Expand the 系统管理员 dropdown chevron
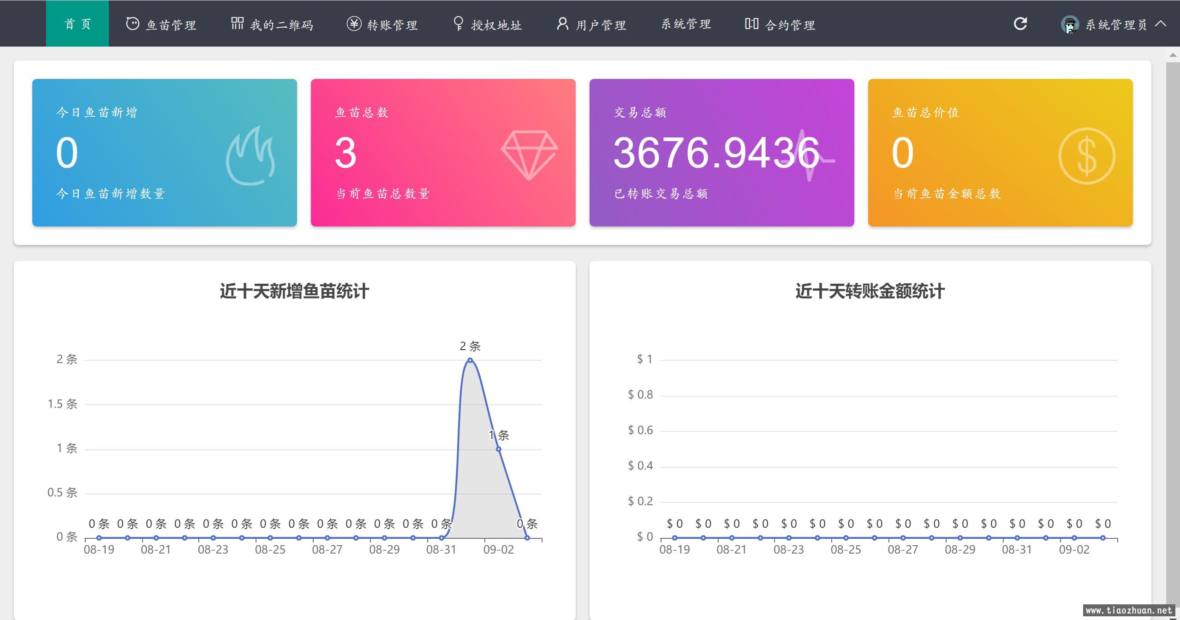 coord(1161,24)
